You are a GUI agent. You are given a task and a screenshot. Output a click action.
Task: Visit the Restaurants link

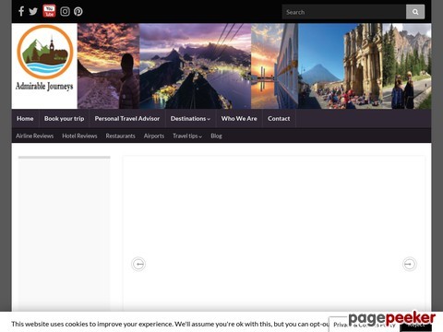(x=120, y=136)
